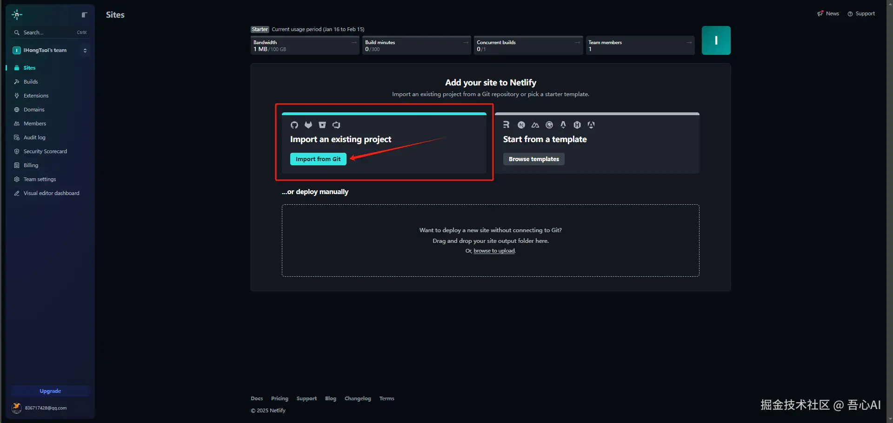Click the Starter plan badge
This screenshot has height=423, width=893.
pos(260,29)
